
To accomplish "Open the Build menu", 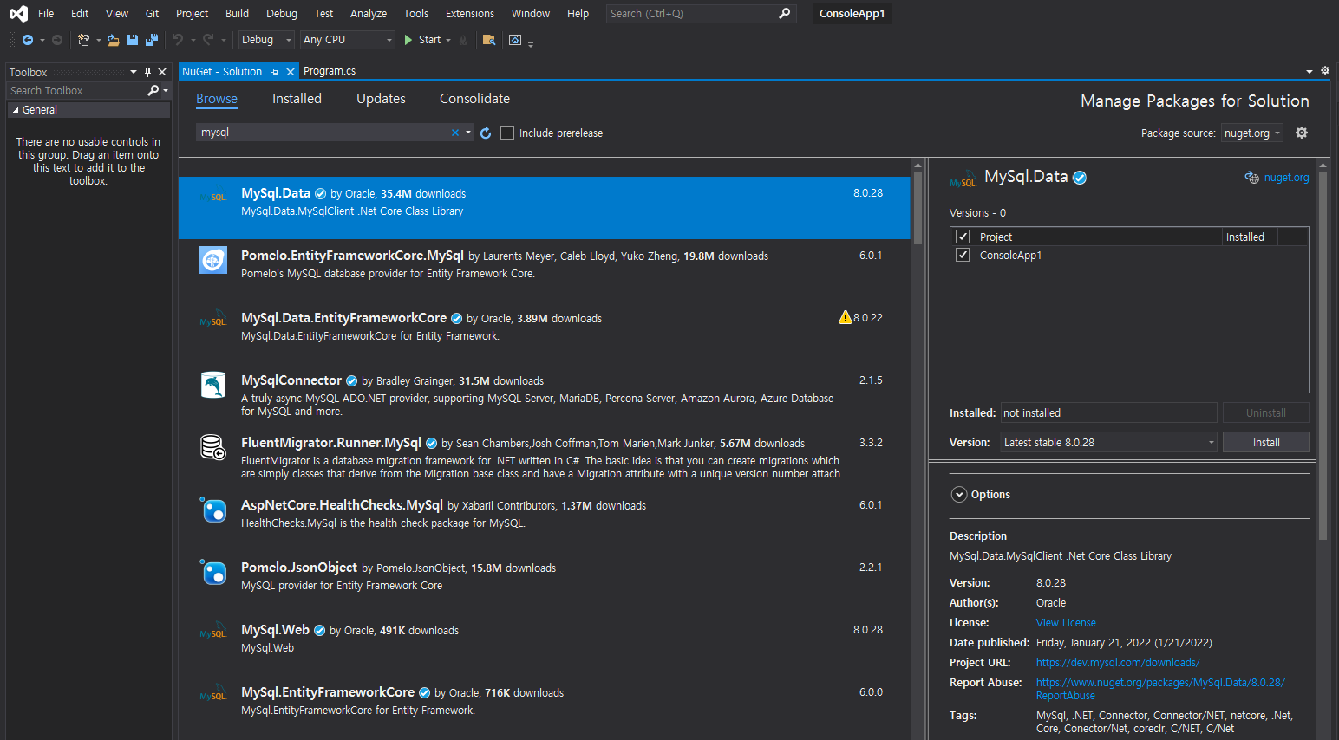I will pyautogui.click(x=237, y=13).
